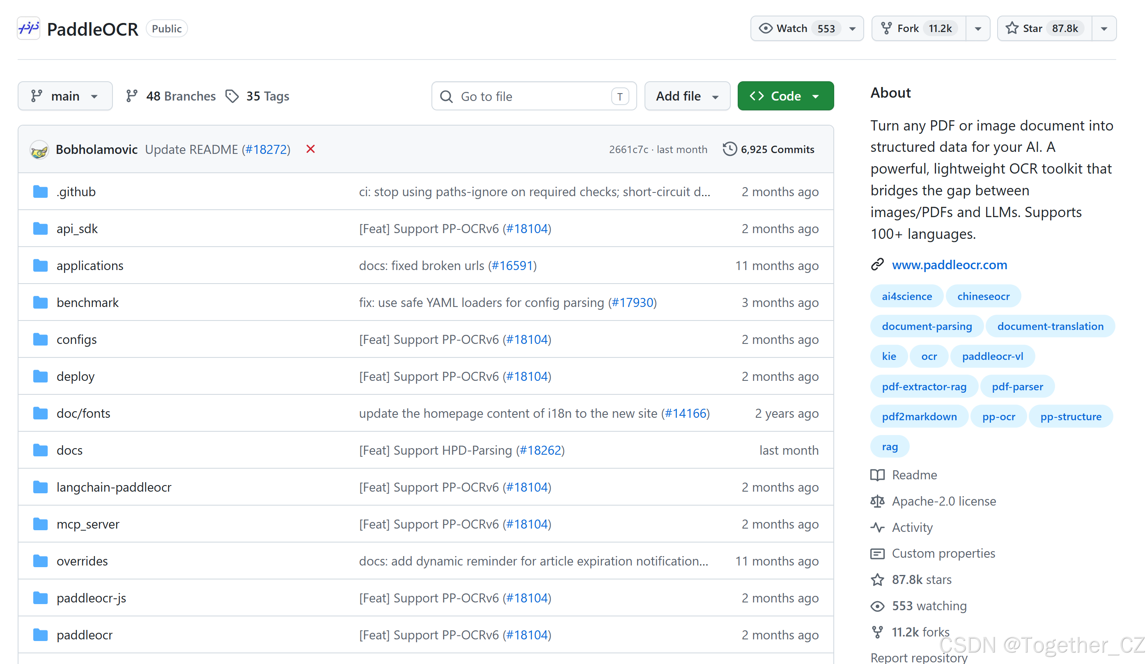
Task: Open pull request #18262 in docs row
Action: (540, 450)
